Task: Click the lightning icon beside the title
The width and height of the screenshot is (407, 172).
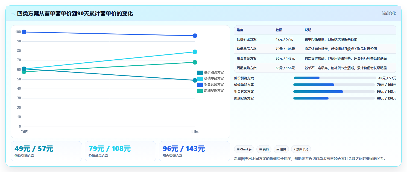Action: [x=13, y=14]
